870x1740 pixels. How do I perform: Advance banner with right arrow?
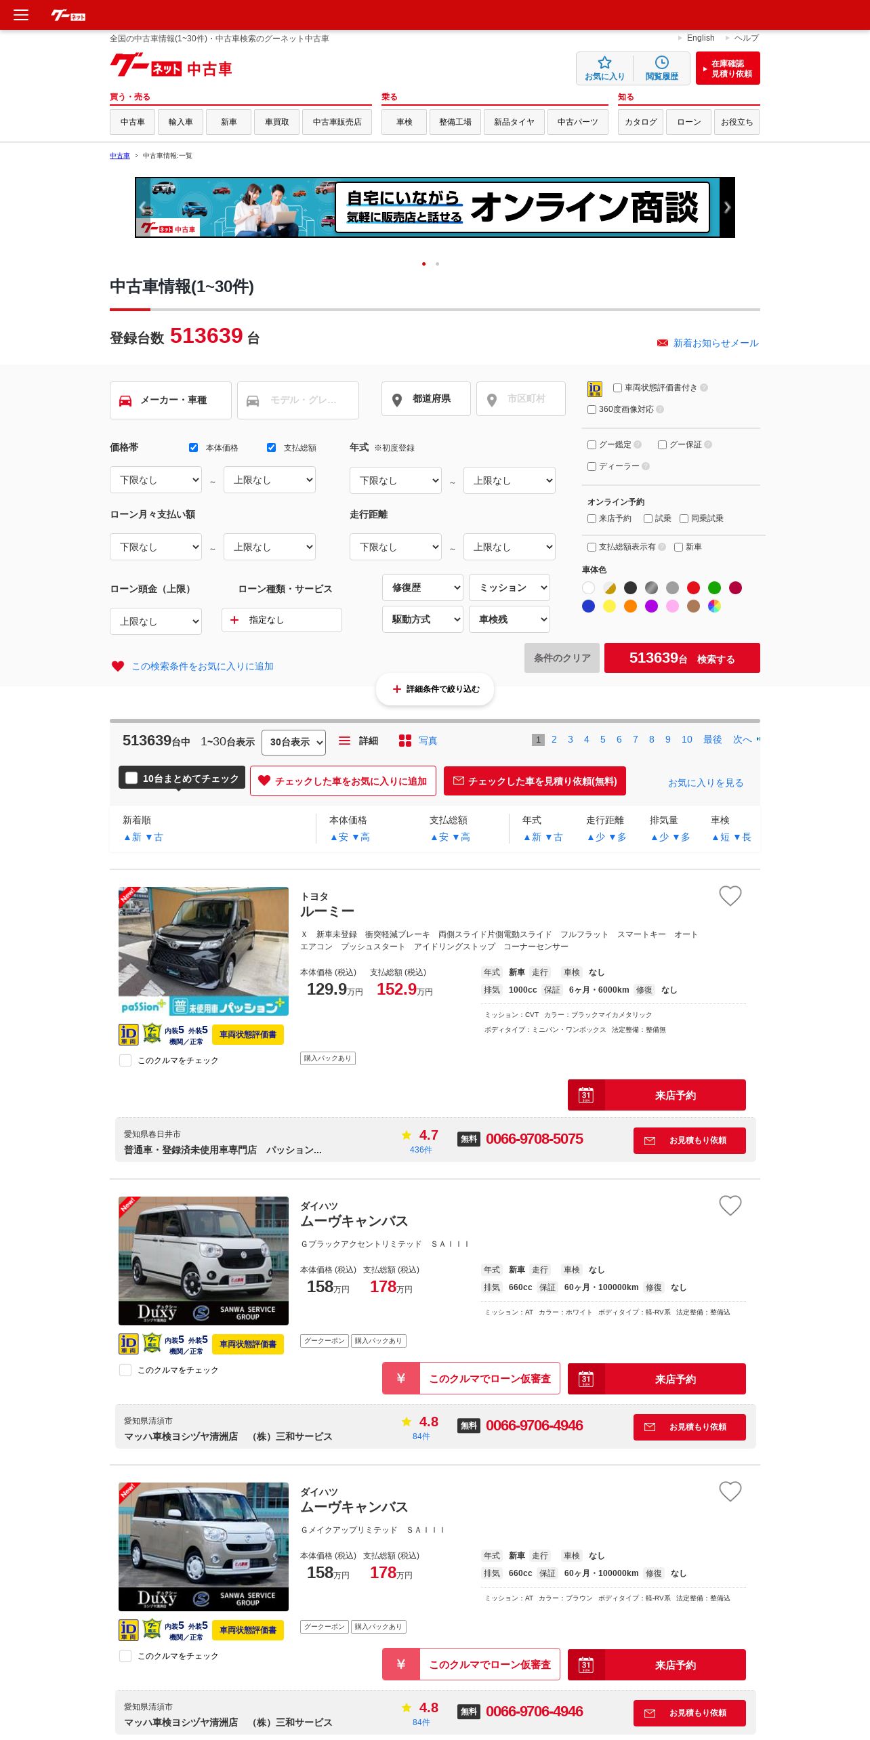pyautogui.click(x=727, y=207)
